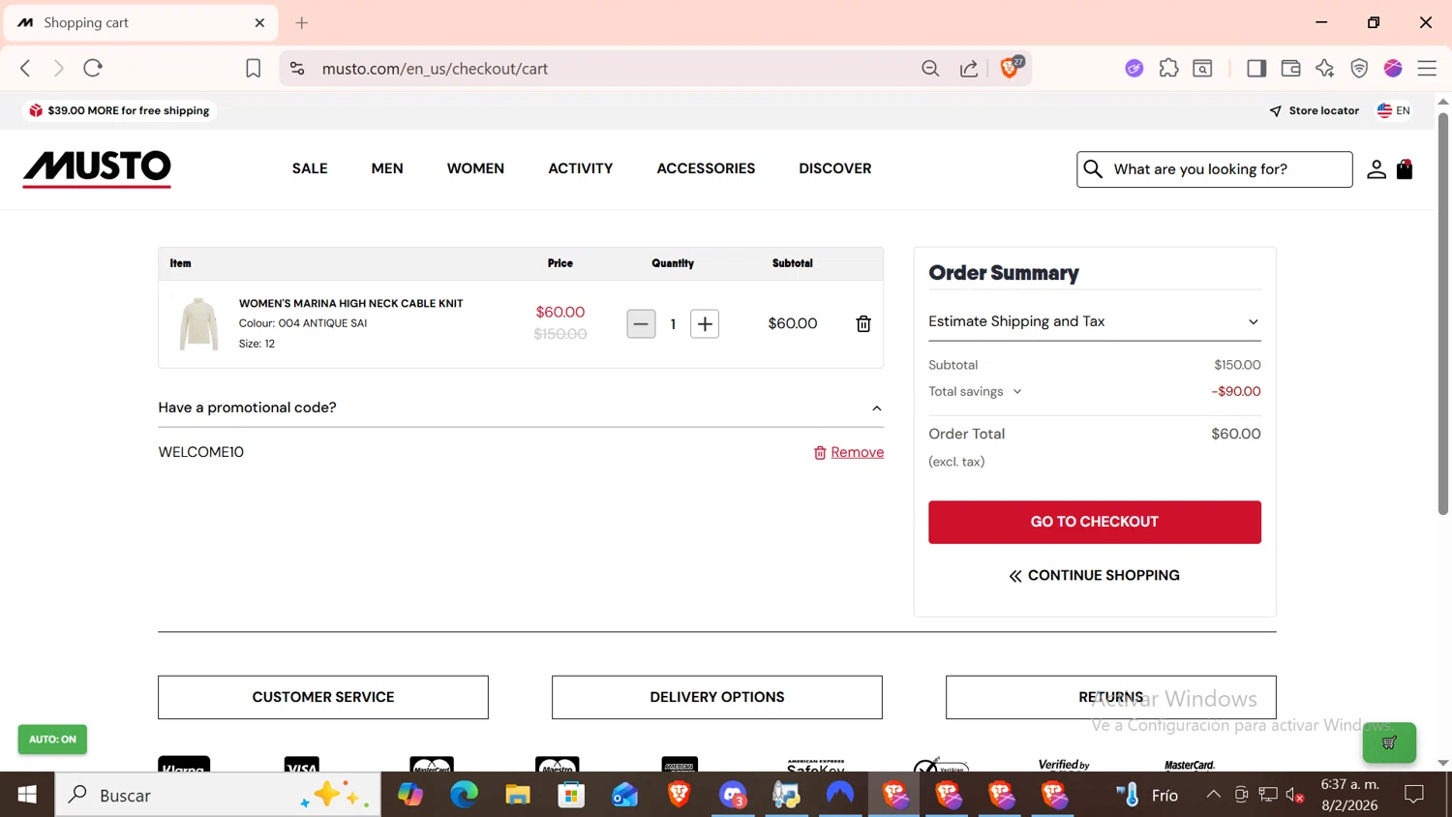1452x817 pixels.
Task: Open the MEN menu
Action: (x=387, y=168)
